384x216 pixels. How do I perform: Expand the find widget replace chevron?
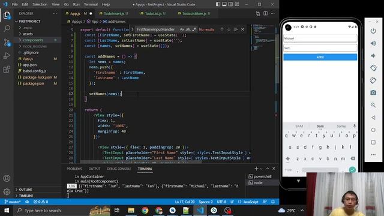133,29
